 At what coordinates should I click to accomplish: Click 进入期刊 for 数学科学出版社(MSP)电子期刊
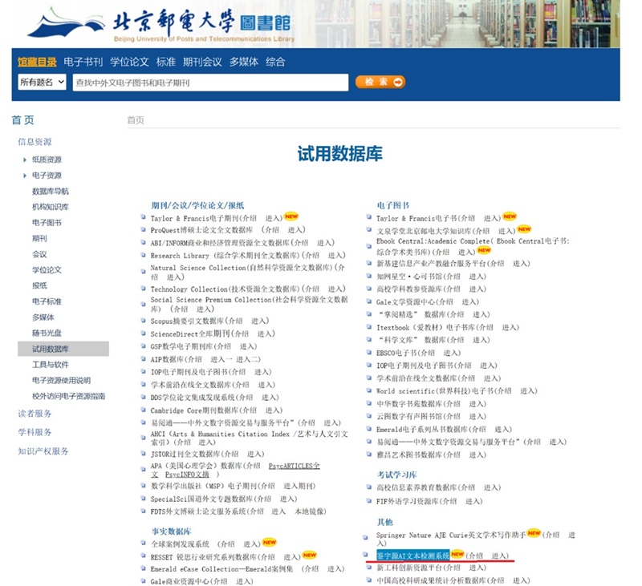point(299,486)
